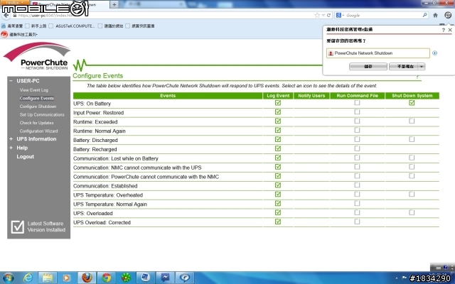The image size is (455, 284).
Task: Bookmark this page with the star icon
Action: pos(317,16)
